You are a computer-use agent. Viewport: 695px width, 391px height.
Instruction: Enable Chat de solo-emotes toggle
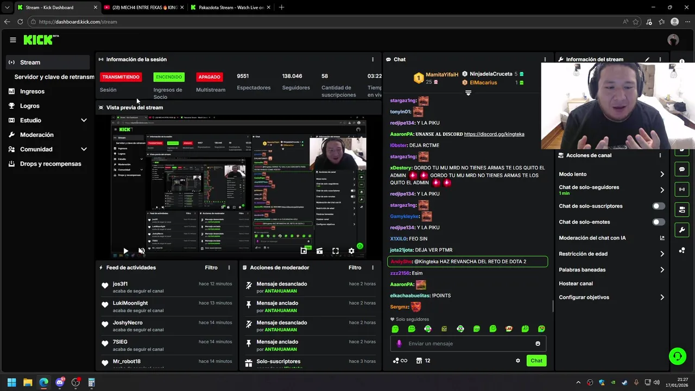[x=658, y=222]
